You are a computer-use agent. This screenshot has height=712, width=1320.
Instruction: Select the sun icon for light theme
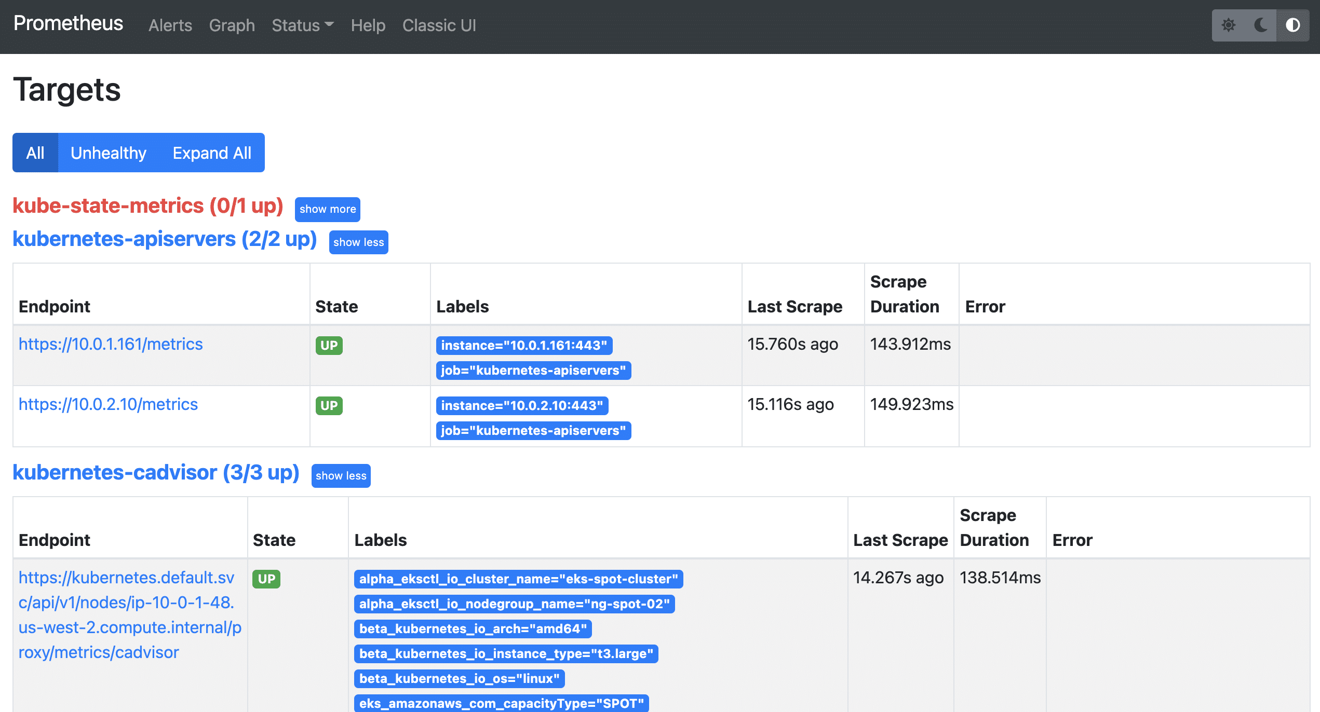(x=1230, y=24)
